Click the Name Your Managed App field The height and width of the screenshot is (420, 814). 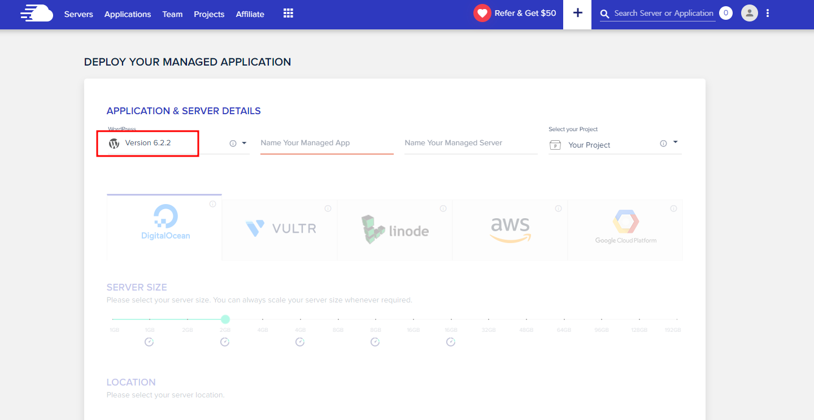(327, 143)
